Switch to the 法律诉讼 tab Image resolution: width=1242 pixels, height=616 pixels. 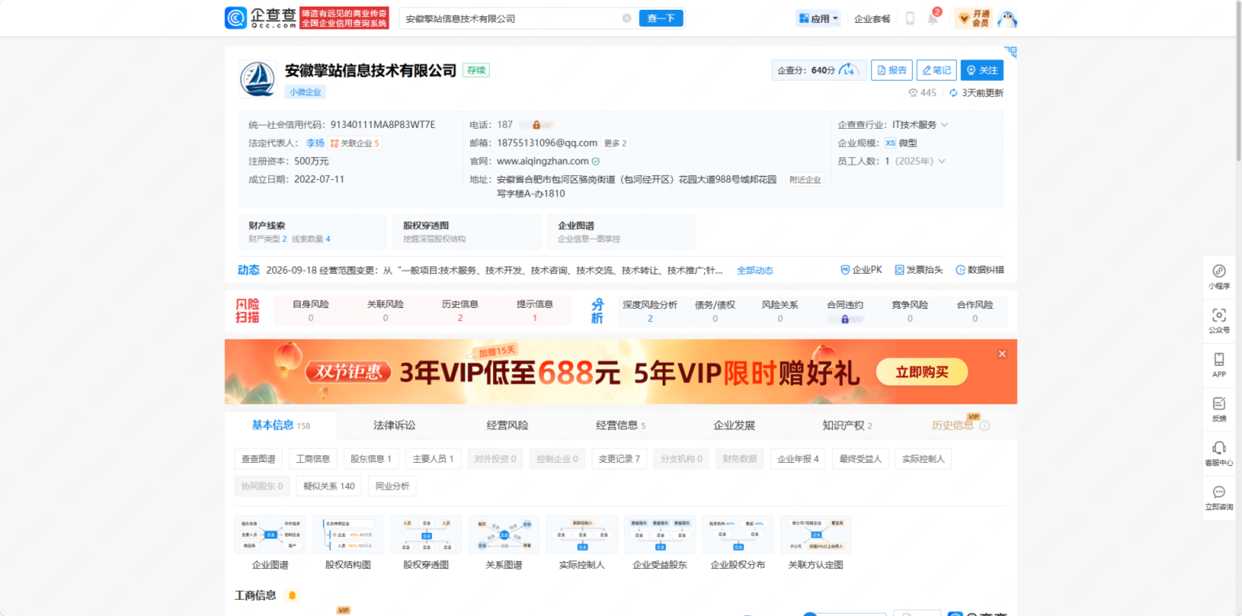[394, 425]
